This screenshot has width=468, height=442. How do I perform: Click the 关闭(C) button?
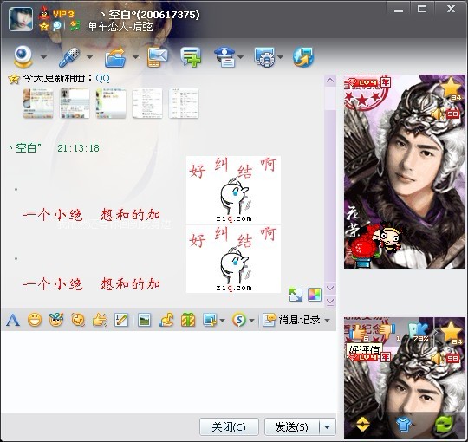pos(229,427)
